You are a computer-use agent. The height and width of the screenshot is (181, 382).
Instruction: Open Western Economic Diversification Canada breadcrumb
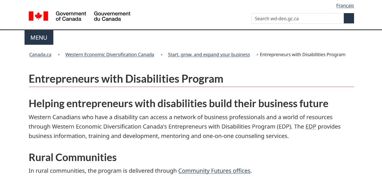tap(110, 55)
